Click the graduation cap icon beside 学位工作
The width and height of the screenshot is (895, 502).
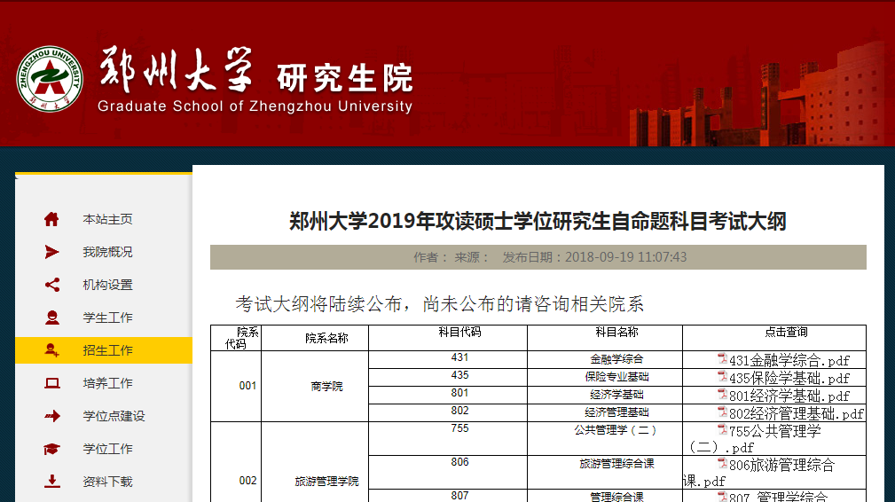click(51, 449)
